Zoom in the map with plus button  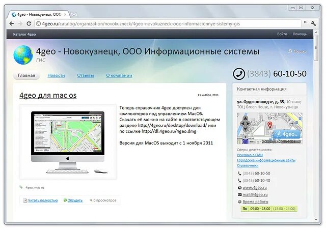tap(246, 137)
